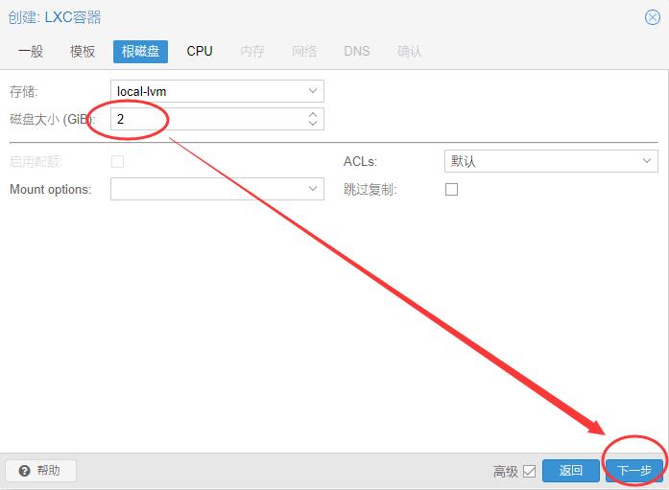The width and height of the screenshot is (669, 490).
Task: Toggle the 跳过复制 checkbox
Action: (x=451, y=189)
